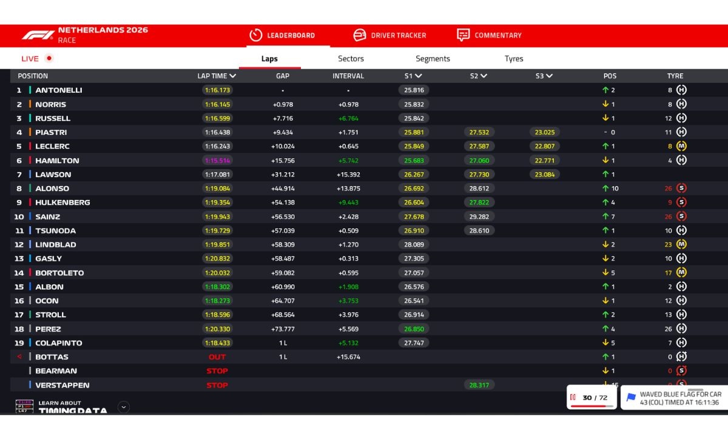Screen dimensions: 728x442
Task: Click Lindblad's medium tyre icon
Action: [681, 244]
